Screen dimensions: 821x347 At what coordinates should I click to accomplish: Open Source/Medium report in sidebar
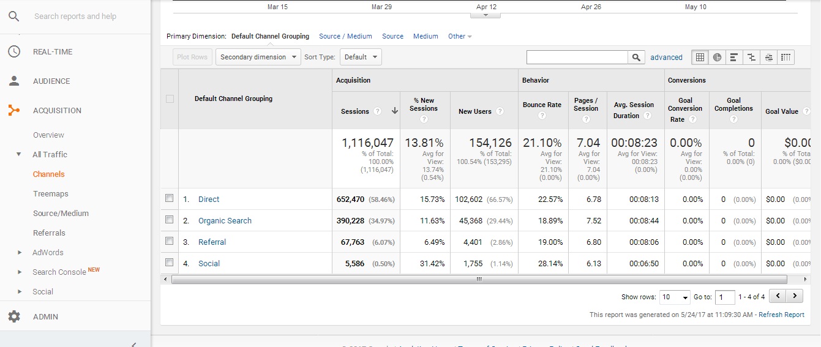click(x=61, y=213)
